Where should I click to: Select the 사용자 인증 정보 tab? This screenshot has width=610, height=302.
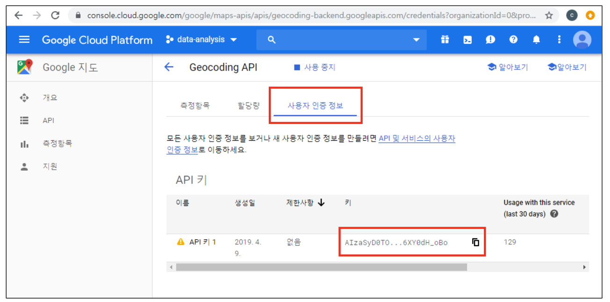pyautogui.click(x=316, y=106)
